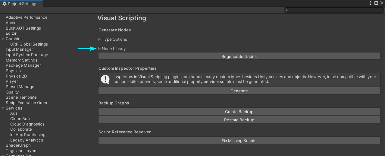Screen dimensions: 385x156
Task: Select Input System Package settings
Action: pyautogui.click(x=27, y=55)
